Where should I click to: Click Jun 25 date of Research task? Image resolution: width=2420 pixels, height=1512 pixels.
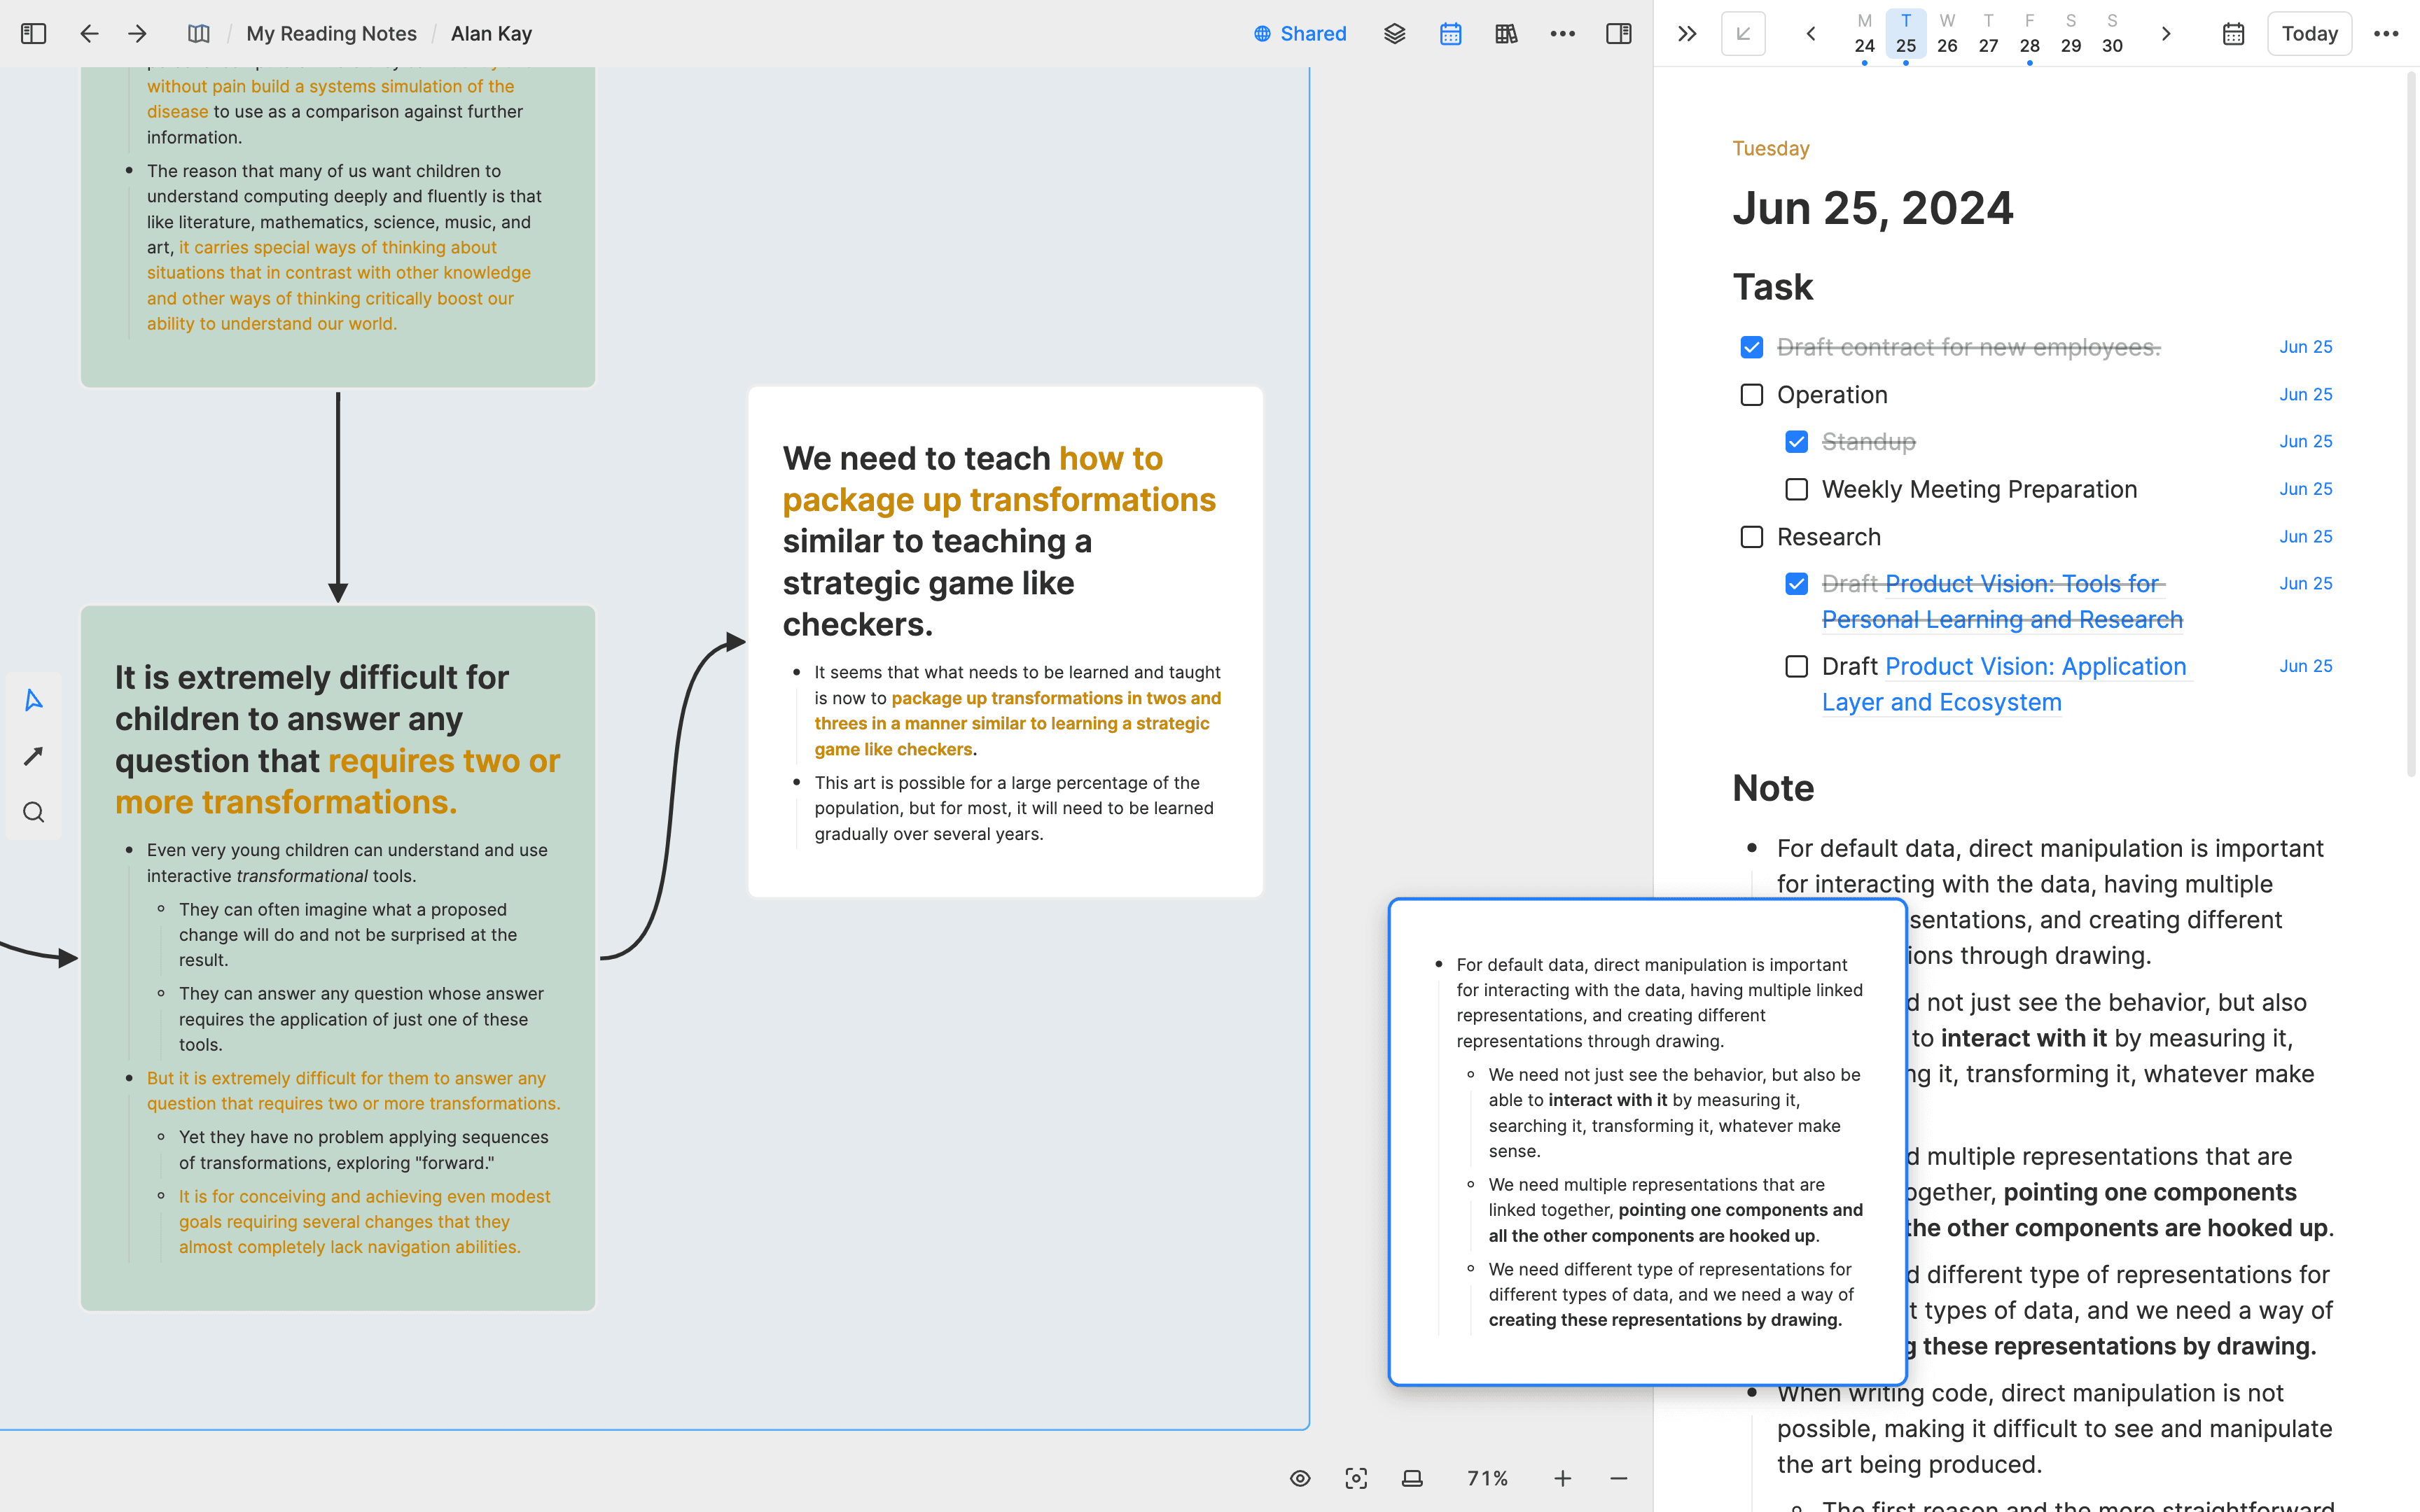[x=2306, y=537]
